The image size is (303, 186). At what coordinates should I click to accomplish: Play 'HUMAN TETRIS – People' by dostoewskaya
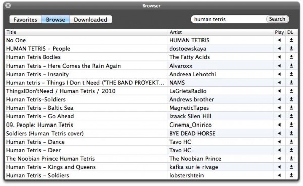279,48
